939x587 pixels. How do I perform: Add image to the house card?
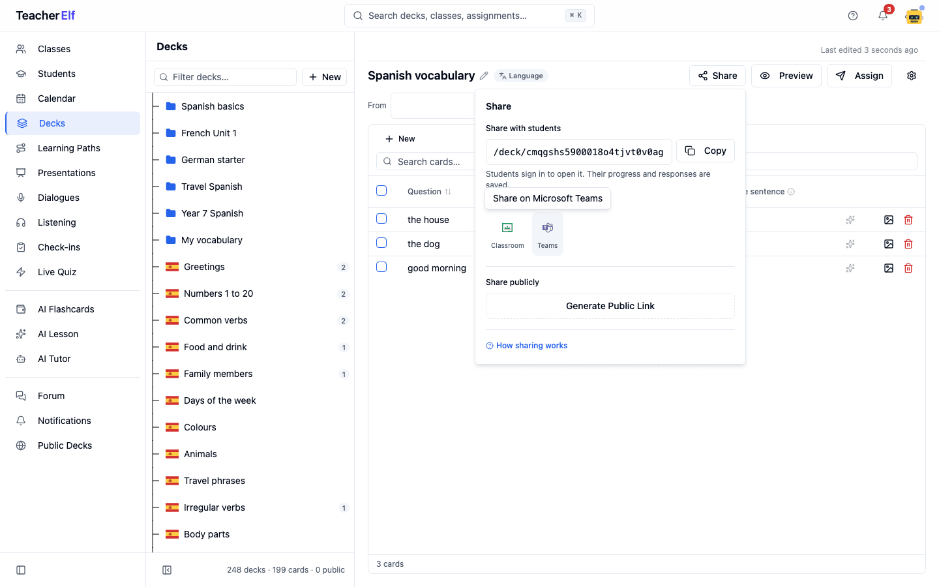coord(889,220)
